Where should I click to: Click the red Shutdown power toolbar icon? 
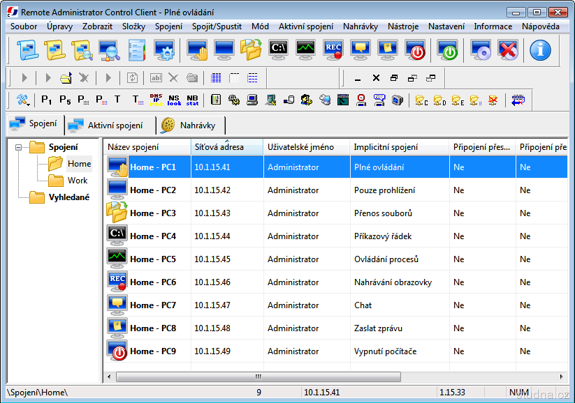tap(416, 50)
